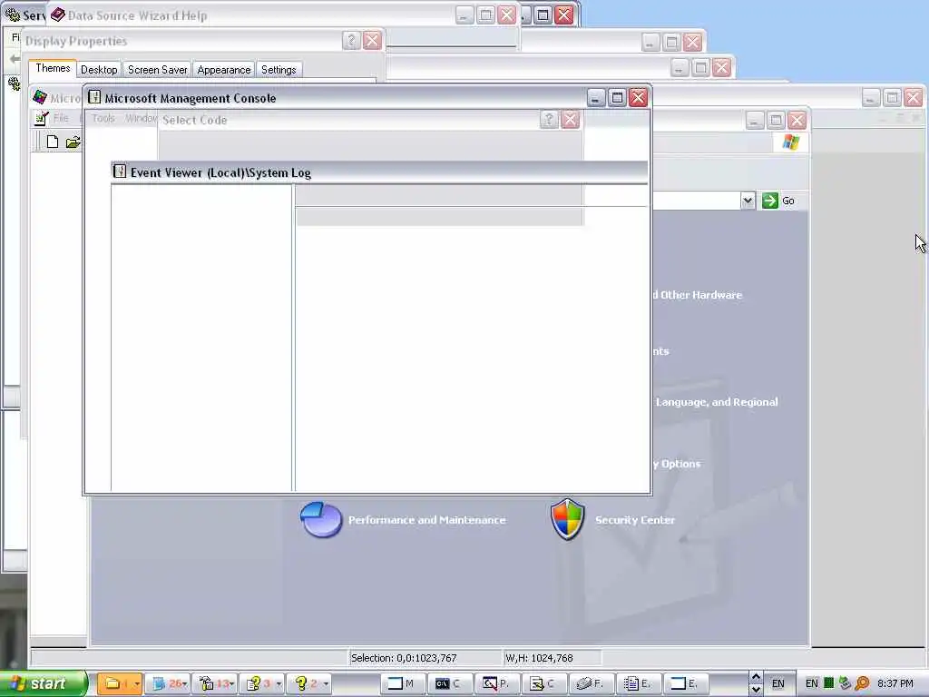Open the taskbar group showing 26 windows
Image resolution: width=929 pixels, height=697 pixels.
(x=167, y=683)
